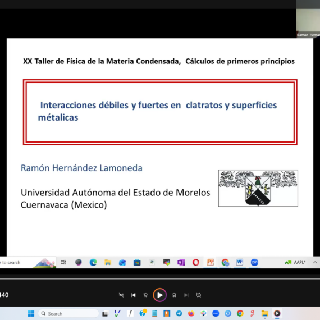Click 'Universidad Autónoma del Estado de Morelos'
The image size is (320, 320).
pyautogui.click(x=116, y=193)
